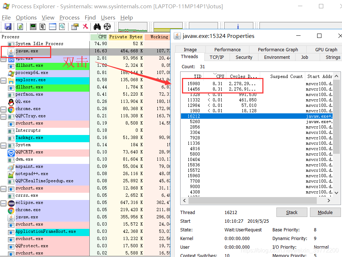Switch to the Job tab
This screenshot has width=342, height=257.
point(305,57)
